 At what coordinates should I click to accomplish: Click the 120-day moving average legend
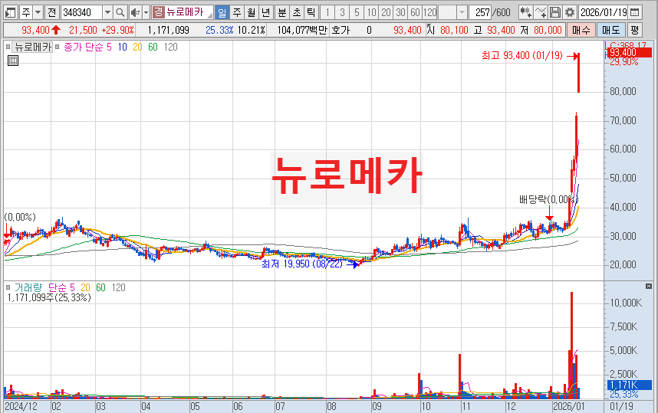(170, 47)
